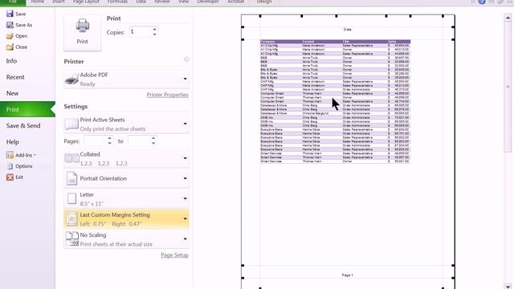Click the Print Active Sheets sheet icon
The width and height of the screenshot is (514, 289).
coord(71,124)
